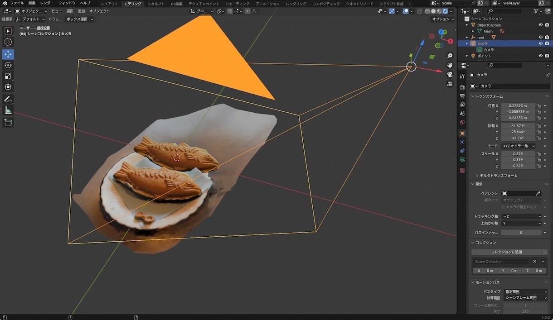Expand the root item in outliner
The width and height of the screenshot is (553, 320).
[x=467, y=38]
